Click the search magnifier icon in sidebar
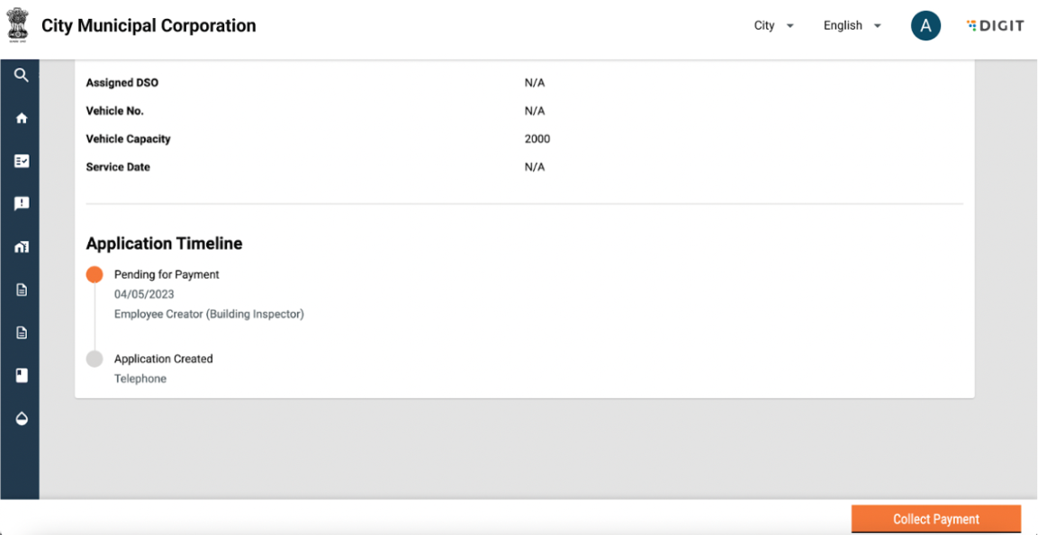Viewport: 1038px width, 535px height. pyautogui.click(x=22, y=76)
